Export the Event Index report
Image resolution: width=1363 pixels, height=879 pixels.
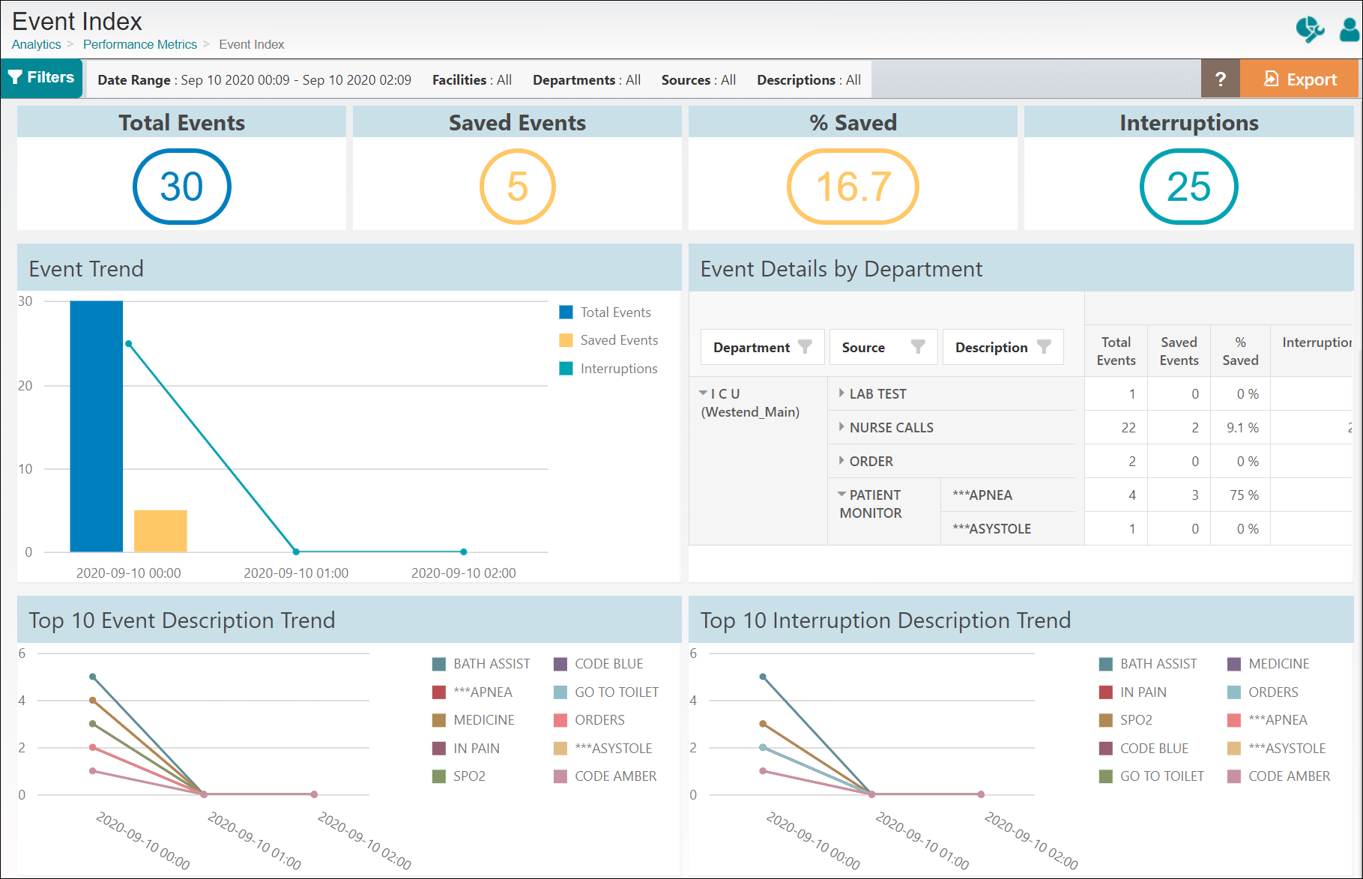(x=1299, y=79)
